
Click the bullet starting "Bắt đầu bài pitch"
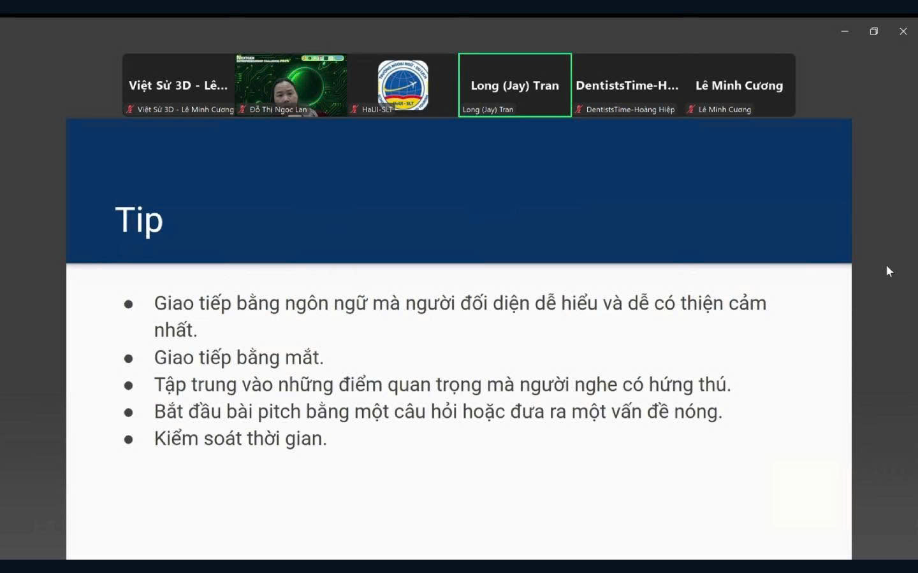(438, 412)
